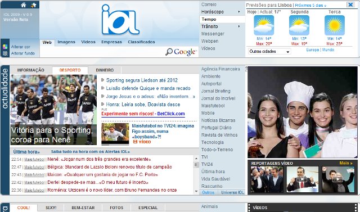The width and height of the screenshot is (360, 212).
Task: Open the 22:43 Maicon news item
Action: (x=102, y=174)
